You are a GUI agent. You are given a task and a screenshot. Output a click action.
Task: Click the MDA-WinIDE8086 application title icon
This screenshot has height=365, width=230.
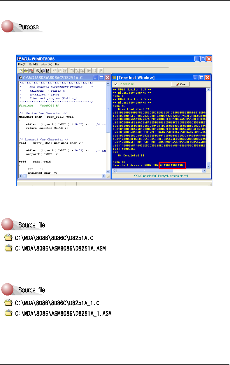point(20,59)
